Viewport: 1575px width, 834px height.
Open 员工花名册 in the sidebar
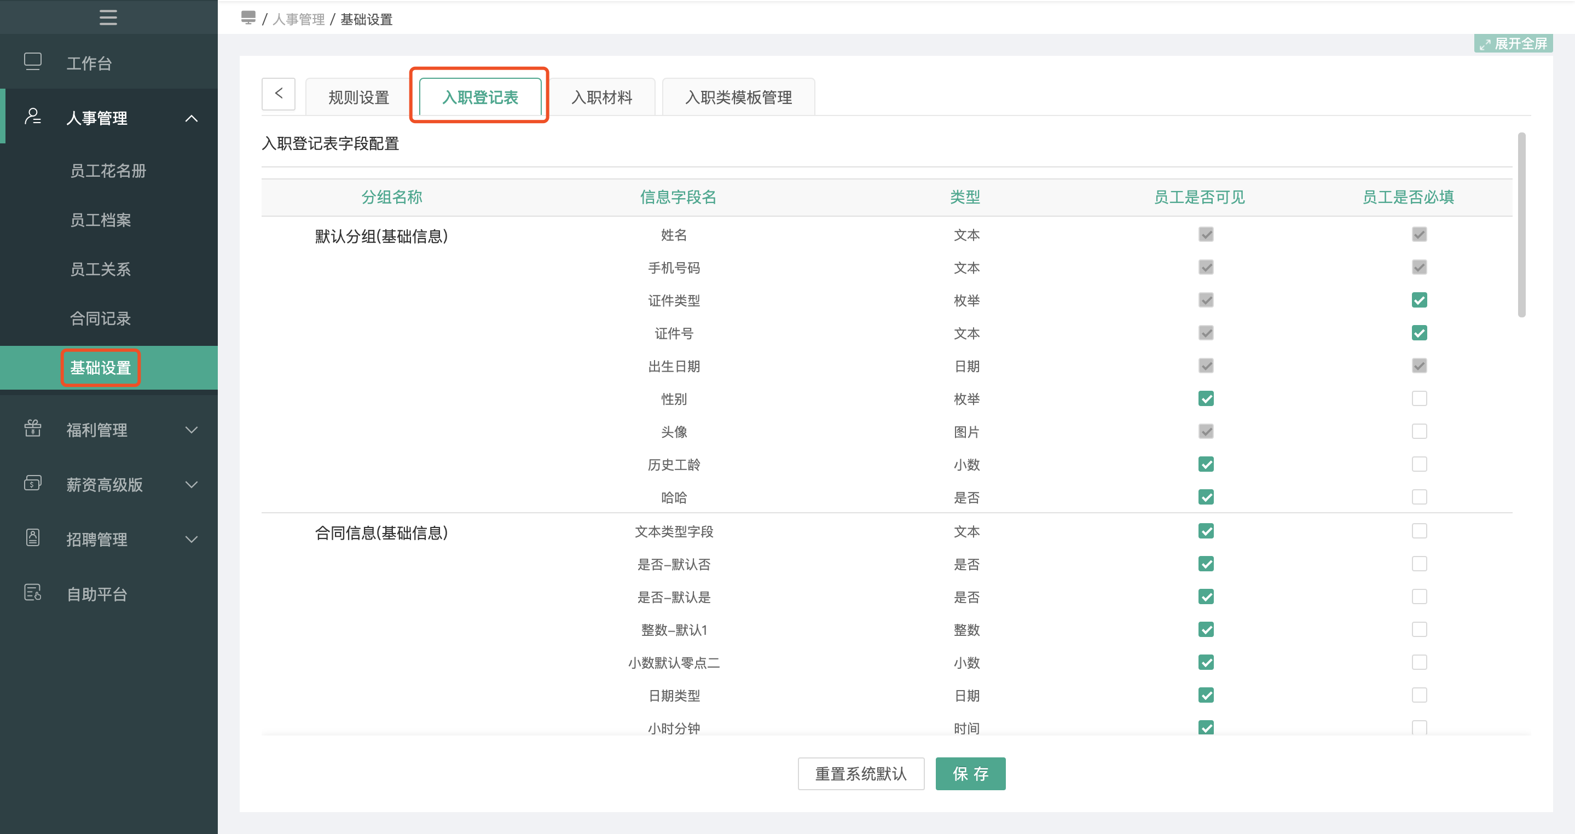(x=108, y=171)
